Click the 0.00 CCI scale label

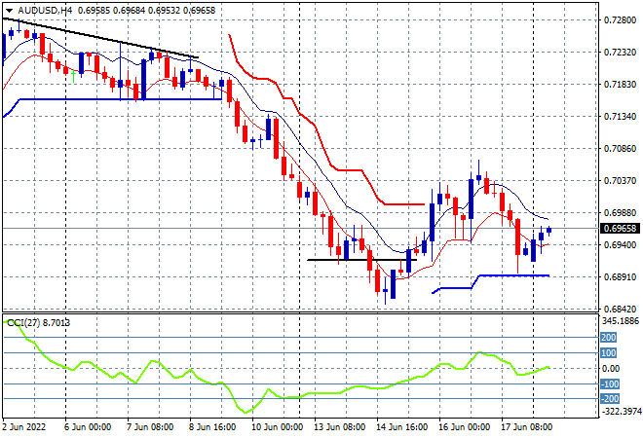[611, 368]
